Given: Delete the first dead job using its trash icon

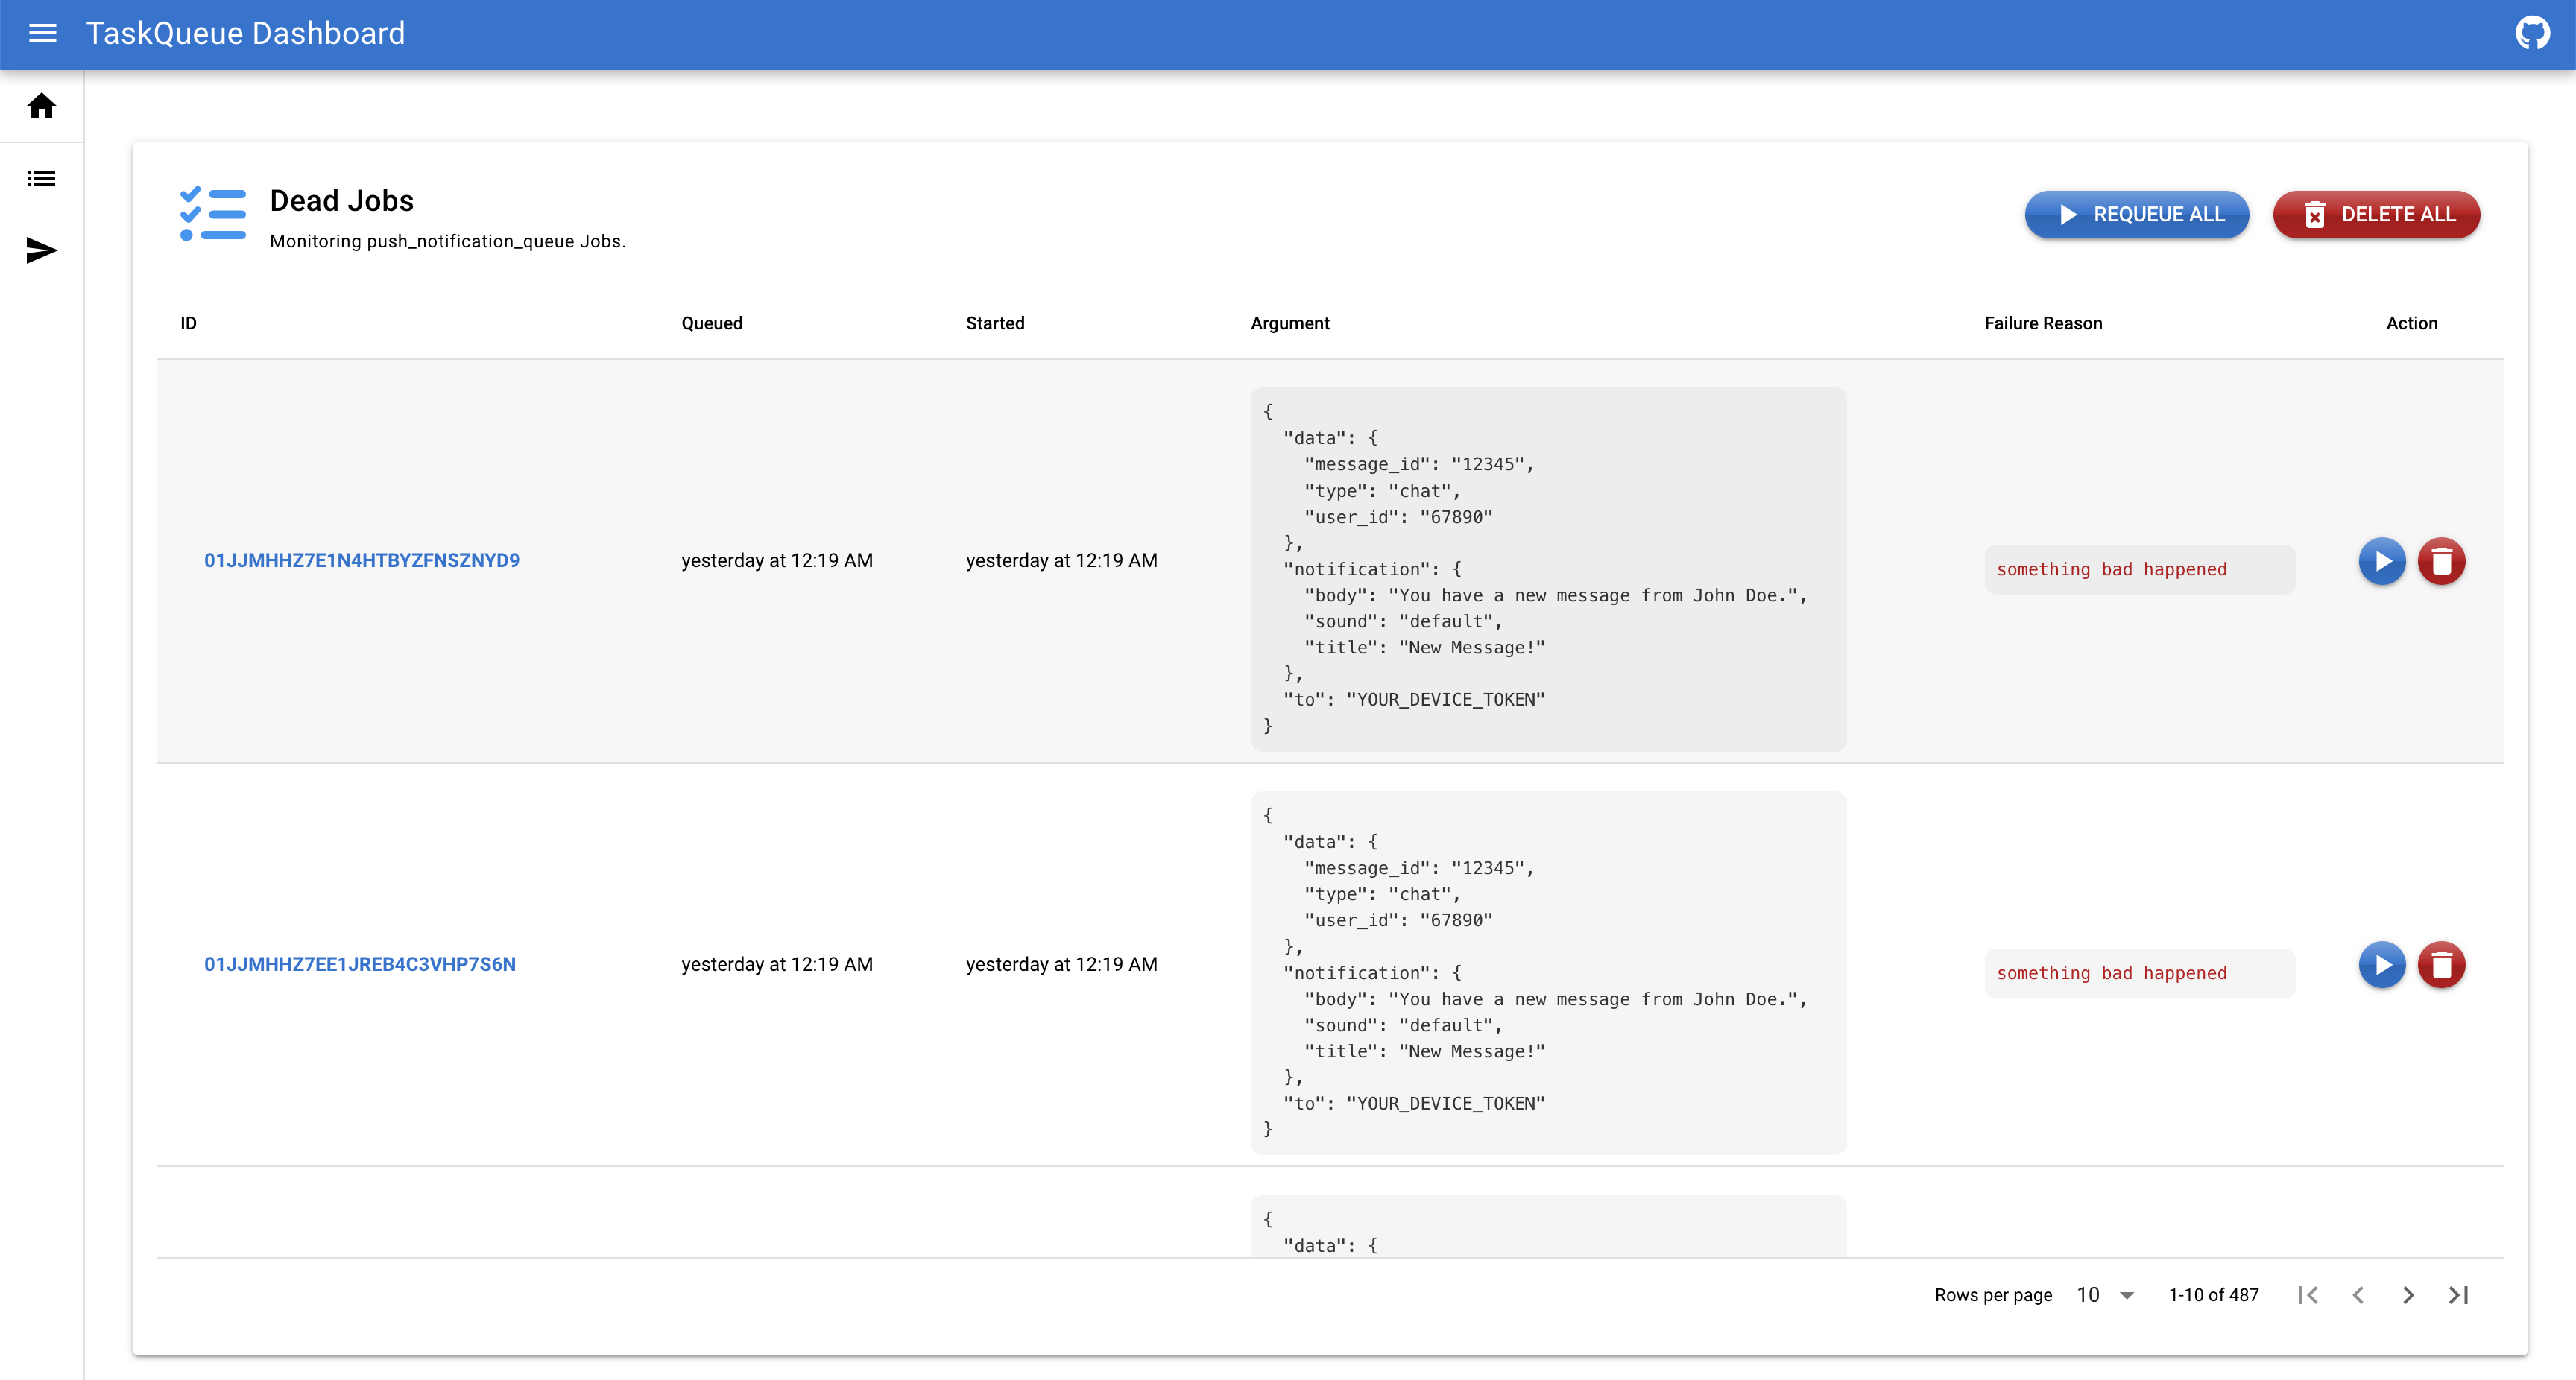Looking at the screenshot, I should [x=2442, y=561].
